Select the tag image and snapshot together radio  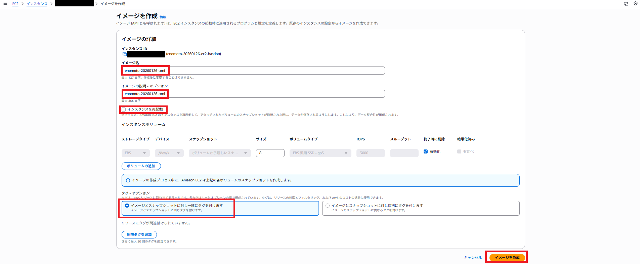[127, 206]
